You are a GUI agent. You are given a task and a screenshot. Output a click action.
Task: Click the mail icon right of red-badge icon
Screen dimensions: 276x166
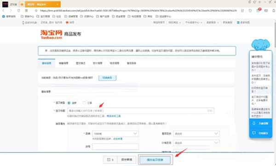266,11
